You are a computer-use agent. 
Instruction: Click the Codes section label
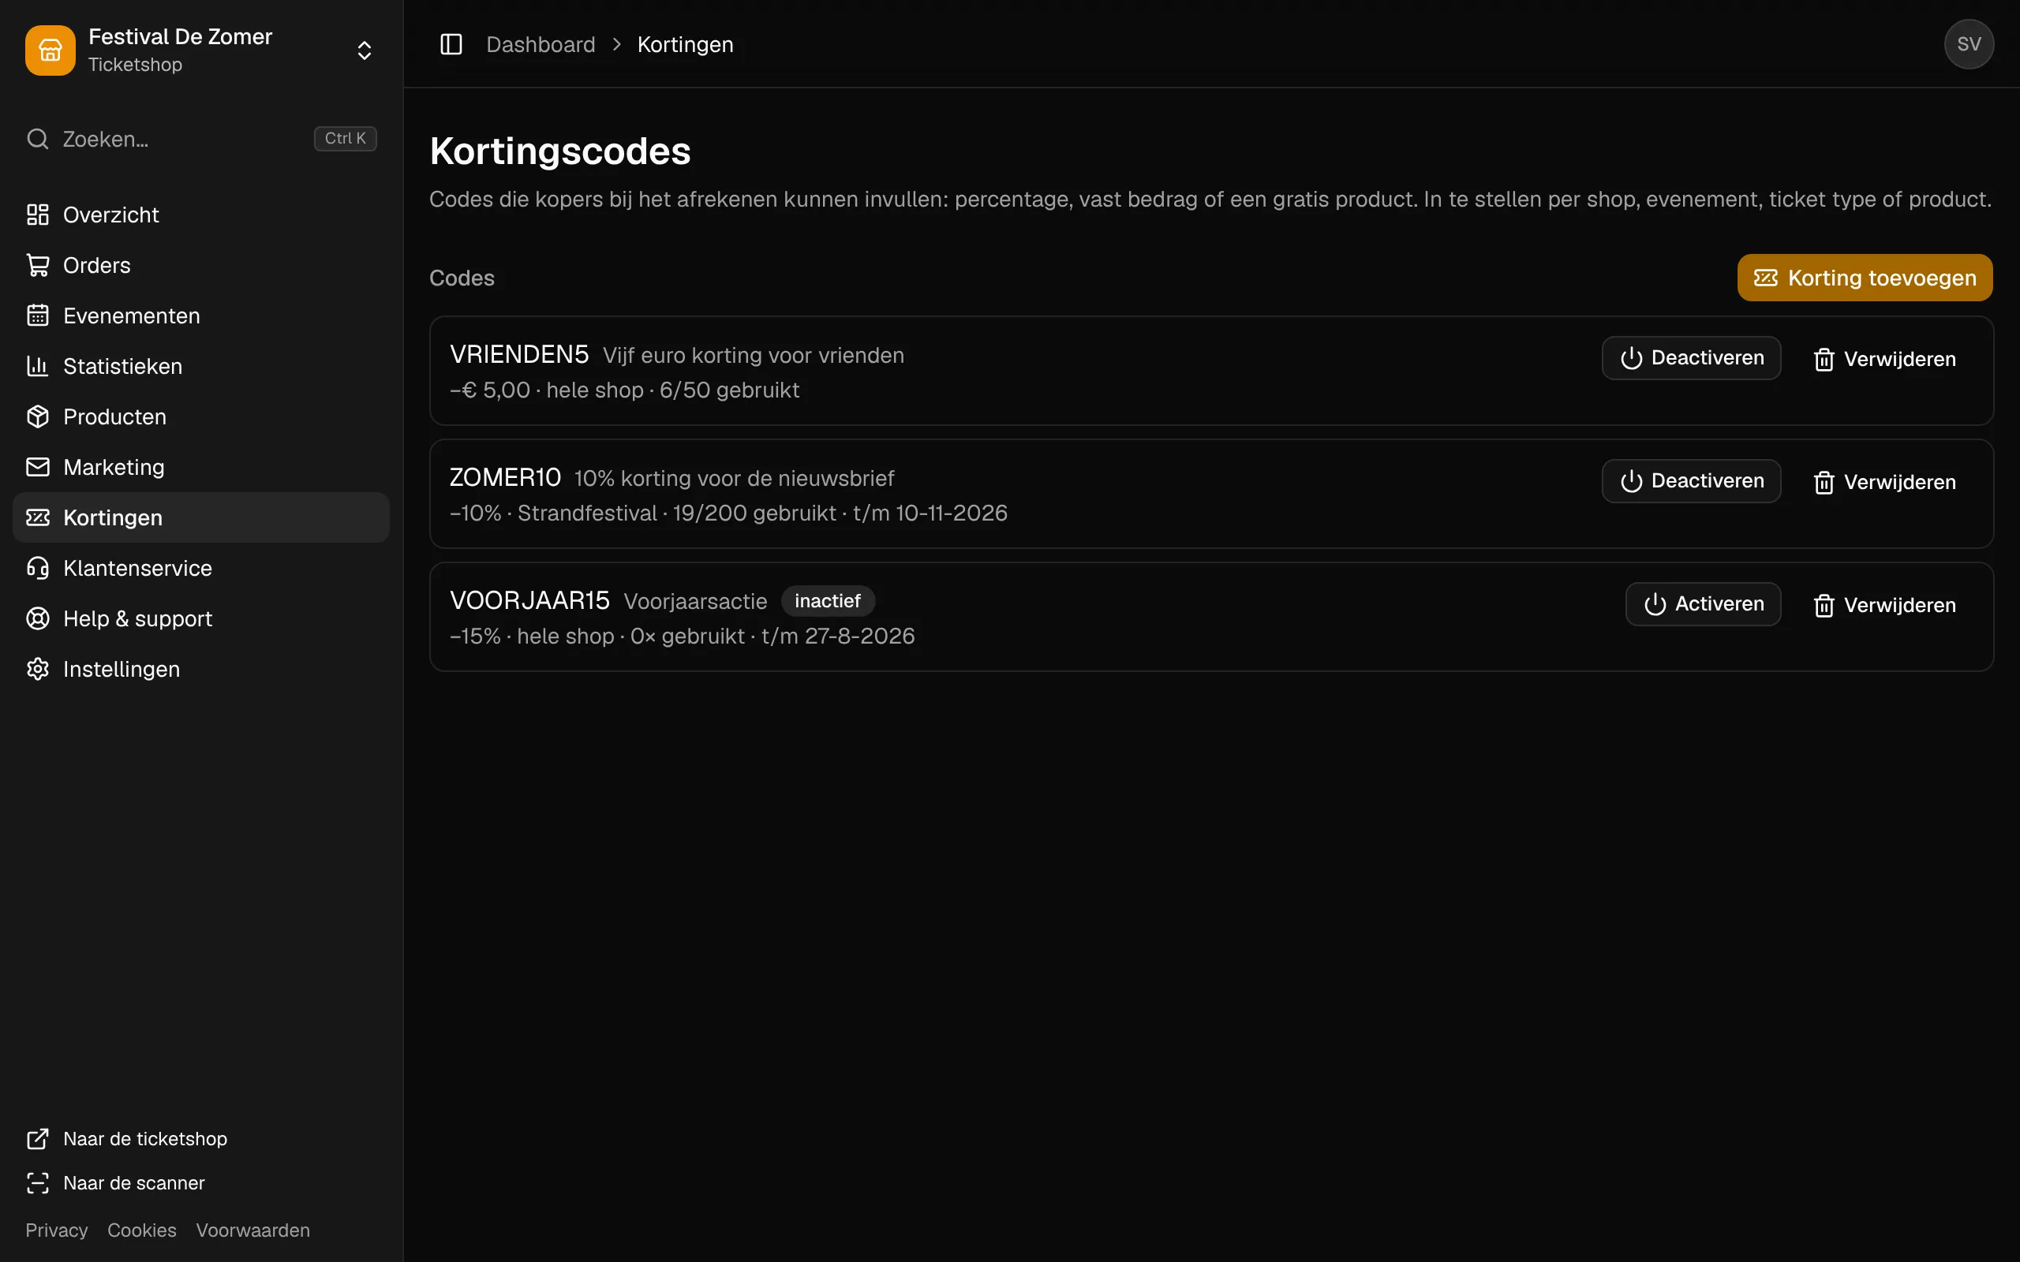[462, 278]
